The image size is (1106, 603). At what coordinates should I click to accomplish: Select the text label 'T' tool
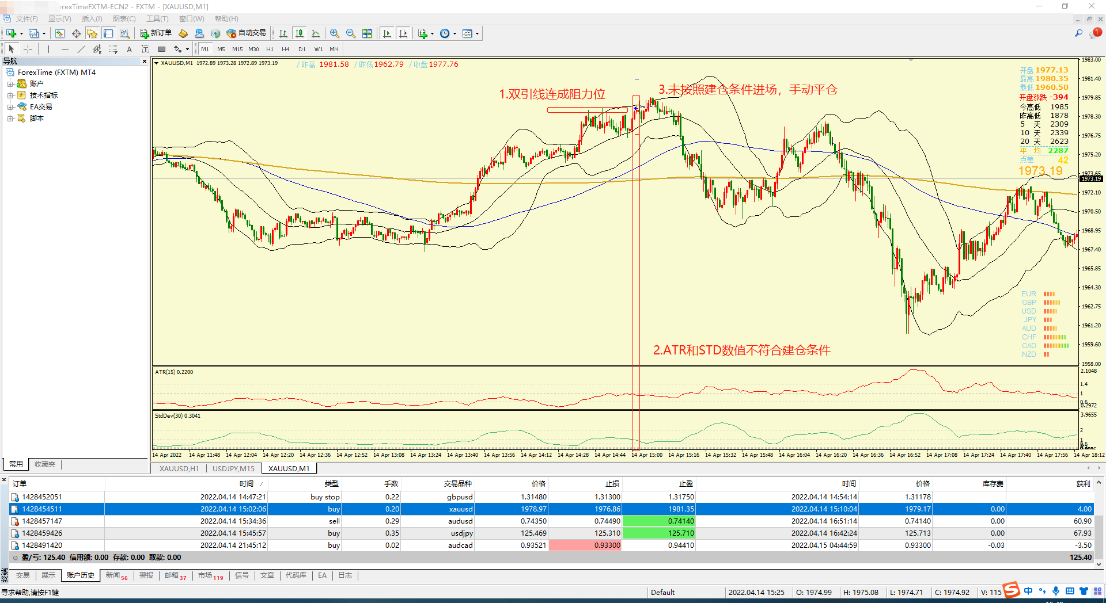[146, 49]
